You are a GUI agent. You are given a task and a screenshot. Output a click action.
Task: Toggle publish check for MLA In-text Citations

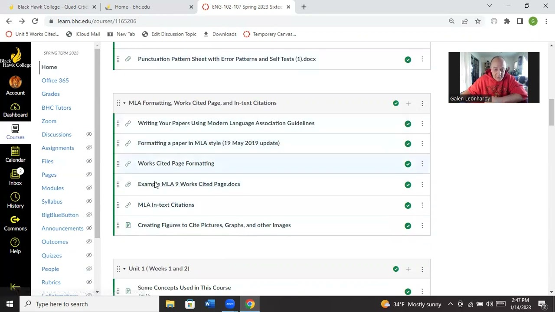[x=408, y=205]
